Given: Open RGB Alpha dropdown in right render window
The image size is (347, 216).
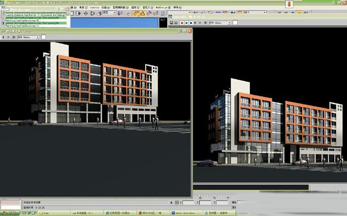Looking at the screenshot, I should coord(220,23).
